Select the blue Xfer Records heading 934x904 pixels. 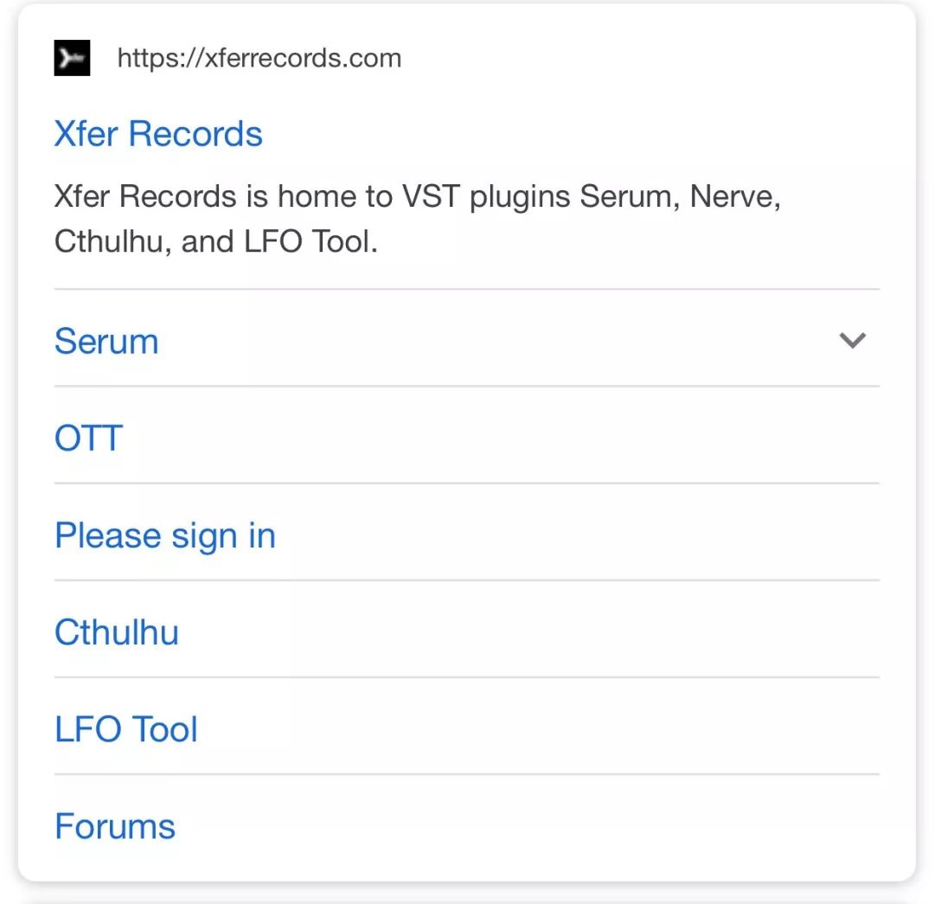pyautogui.click(x=158, y=133)
